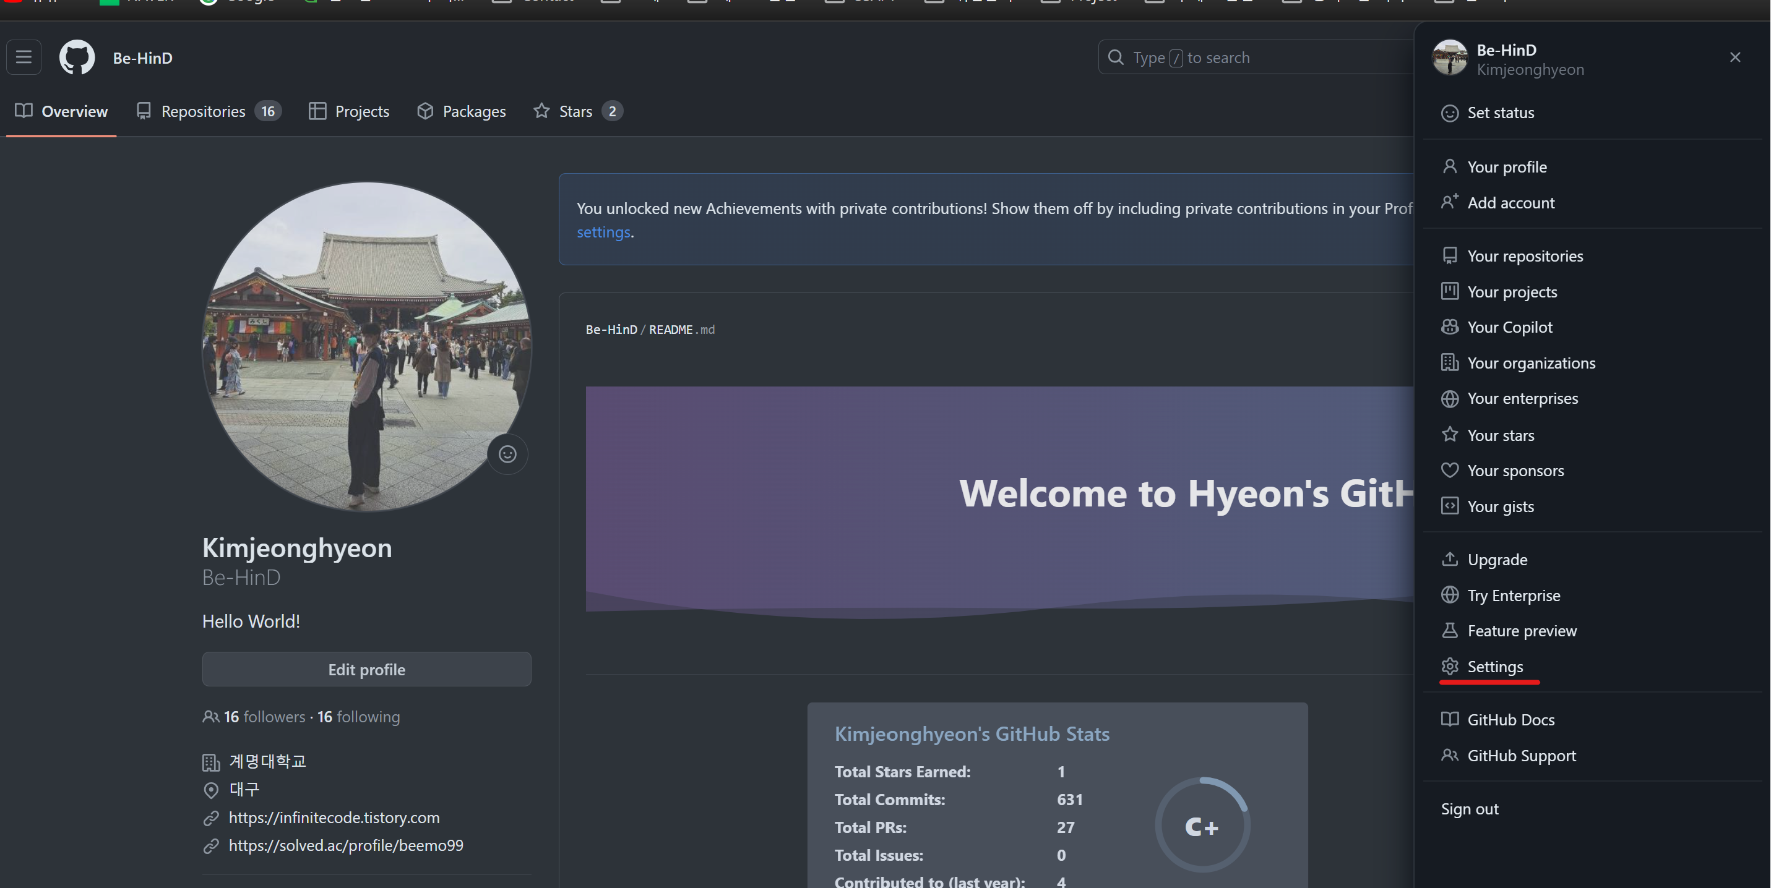
Task: Click the GitHub Octocat logo
Action: (77, 57)
